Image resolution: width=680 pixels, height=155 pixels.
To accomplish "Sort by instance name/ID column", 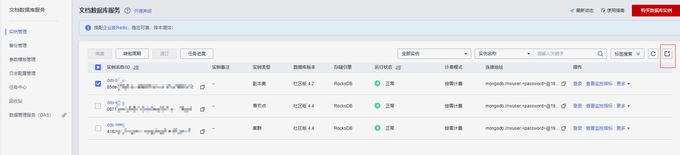I will coord(136,68).
